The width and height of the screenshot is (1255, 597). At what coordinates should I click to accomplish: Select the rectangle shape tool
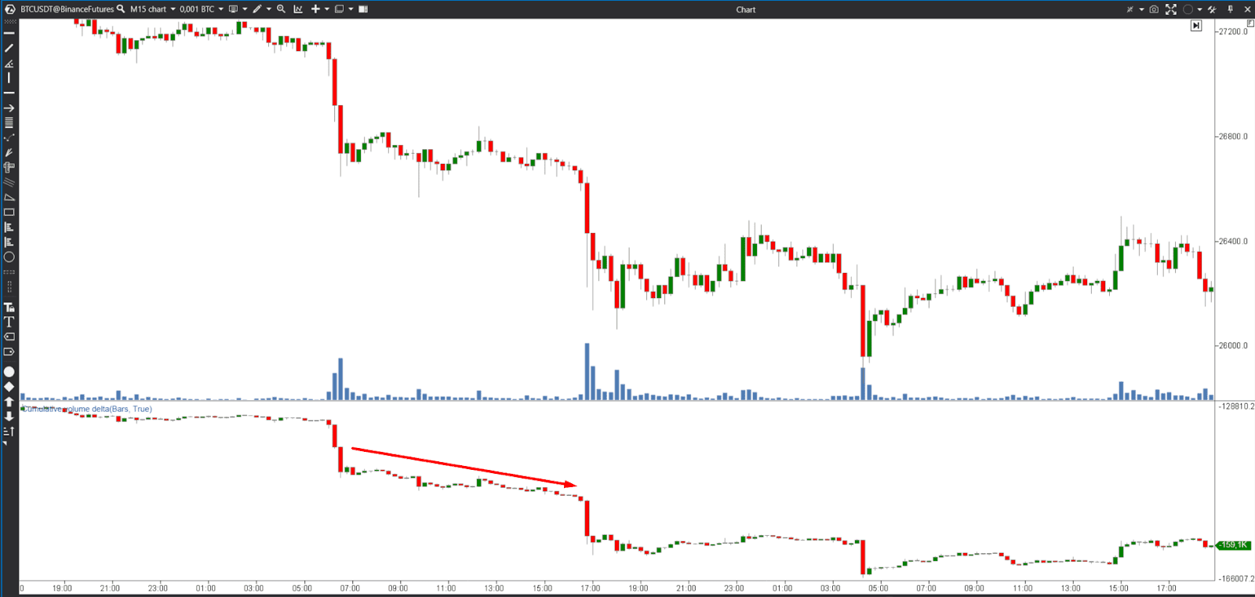tap(9, 212)
